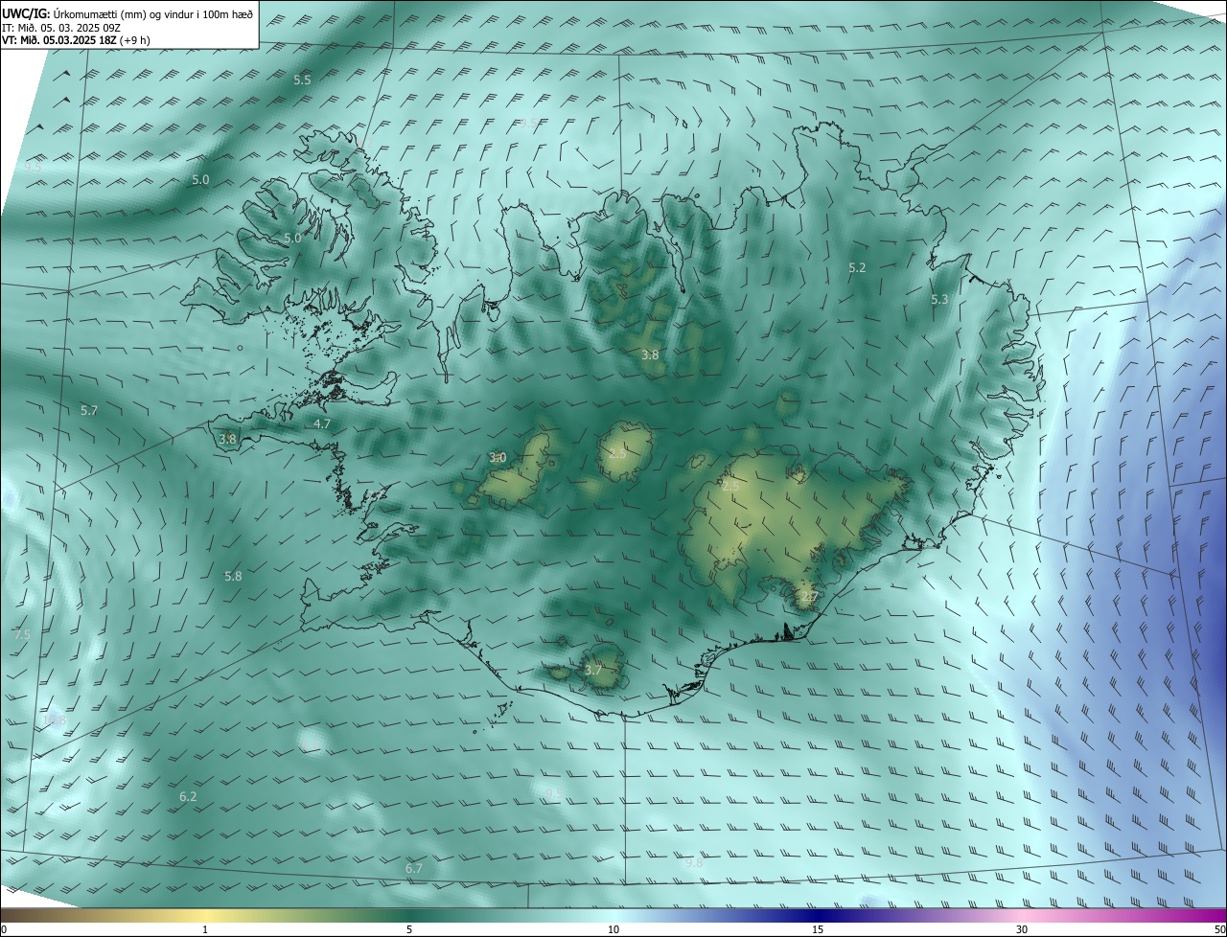Click the 5.5 value label on the map
This screenshot has width=1227, height=937.
coord(302,80)
